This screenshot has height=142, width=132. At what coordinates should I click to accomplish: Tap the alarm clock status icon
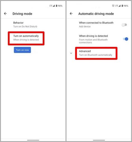113,6
